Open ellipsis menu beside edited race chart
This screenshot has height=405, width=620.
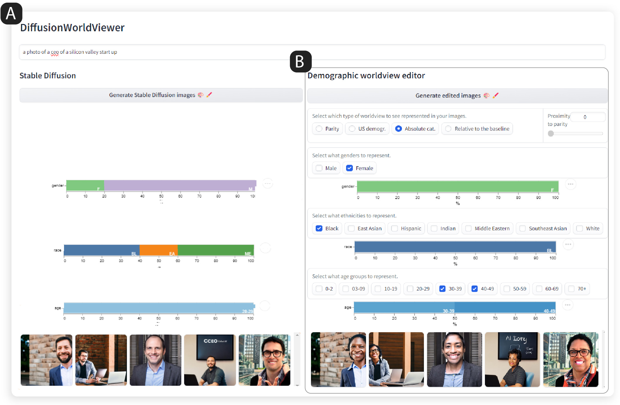tap(568, 244)
